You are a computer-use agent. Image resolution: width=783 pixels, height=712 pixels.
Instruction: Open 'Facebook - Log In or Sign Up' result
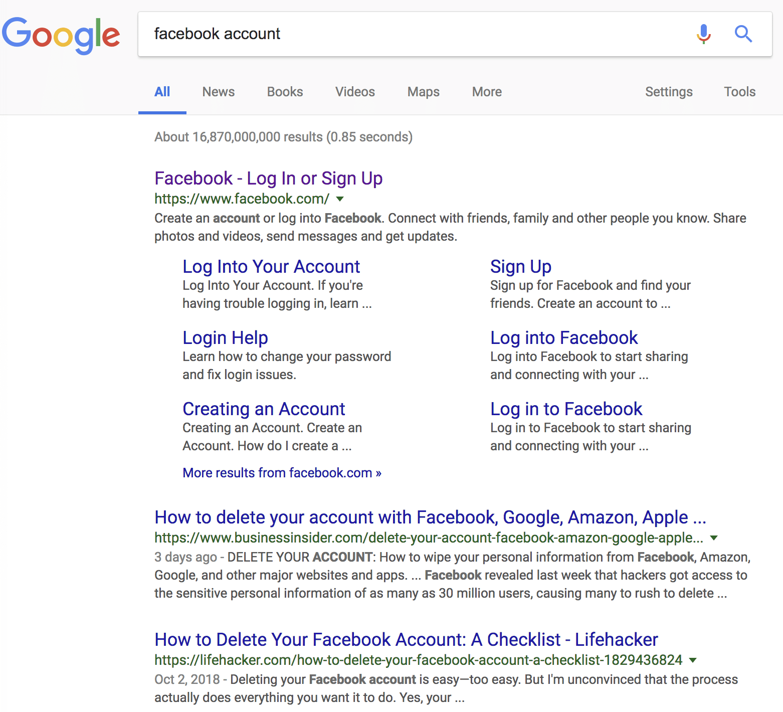(x=268, y=179)
